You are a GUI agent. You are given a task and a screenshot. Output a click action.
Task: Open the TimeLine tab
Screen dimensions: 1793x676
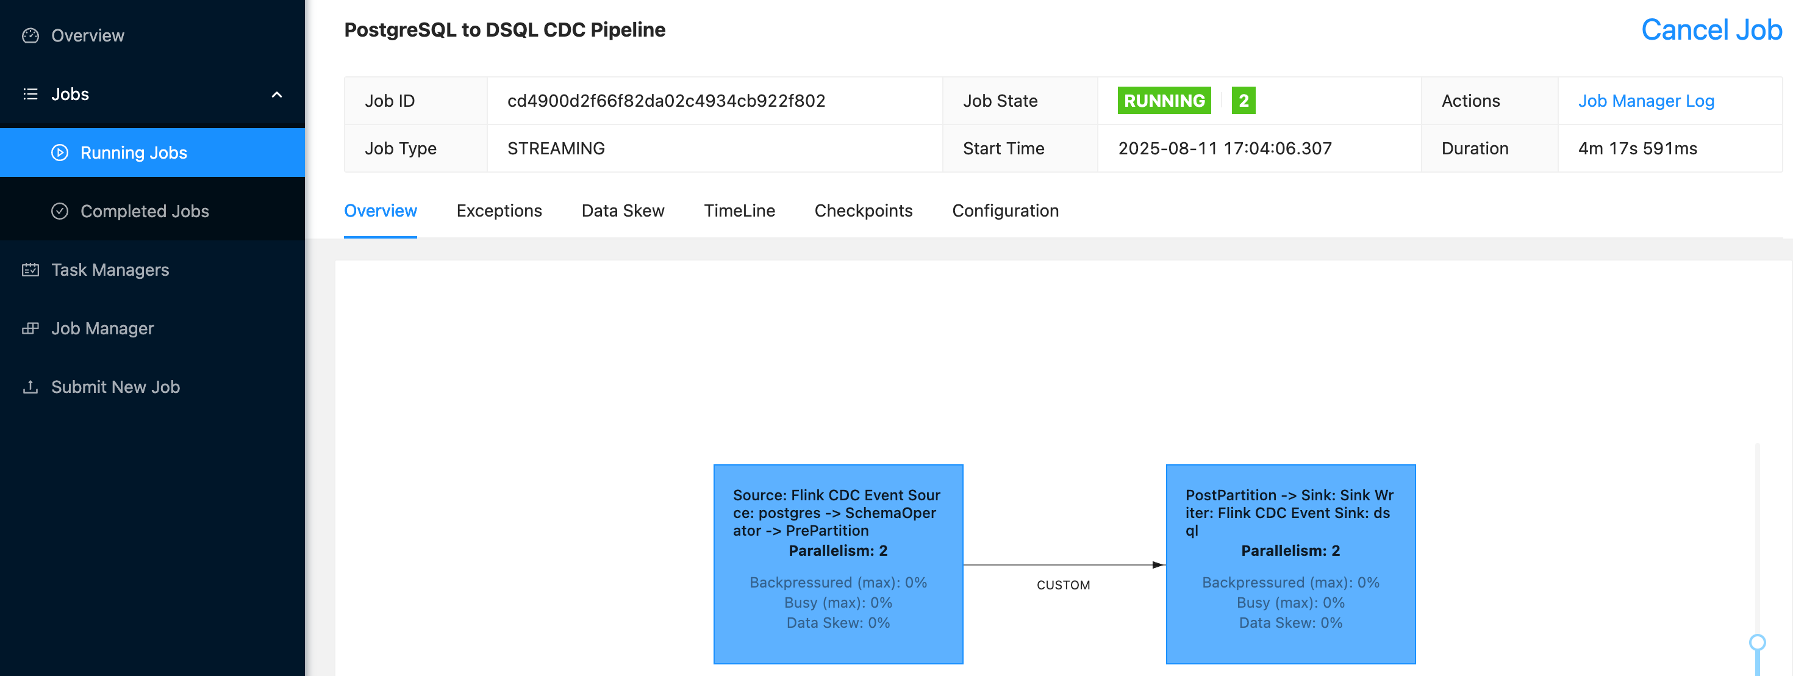point(739,211)
